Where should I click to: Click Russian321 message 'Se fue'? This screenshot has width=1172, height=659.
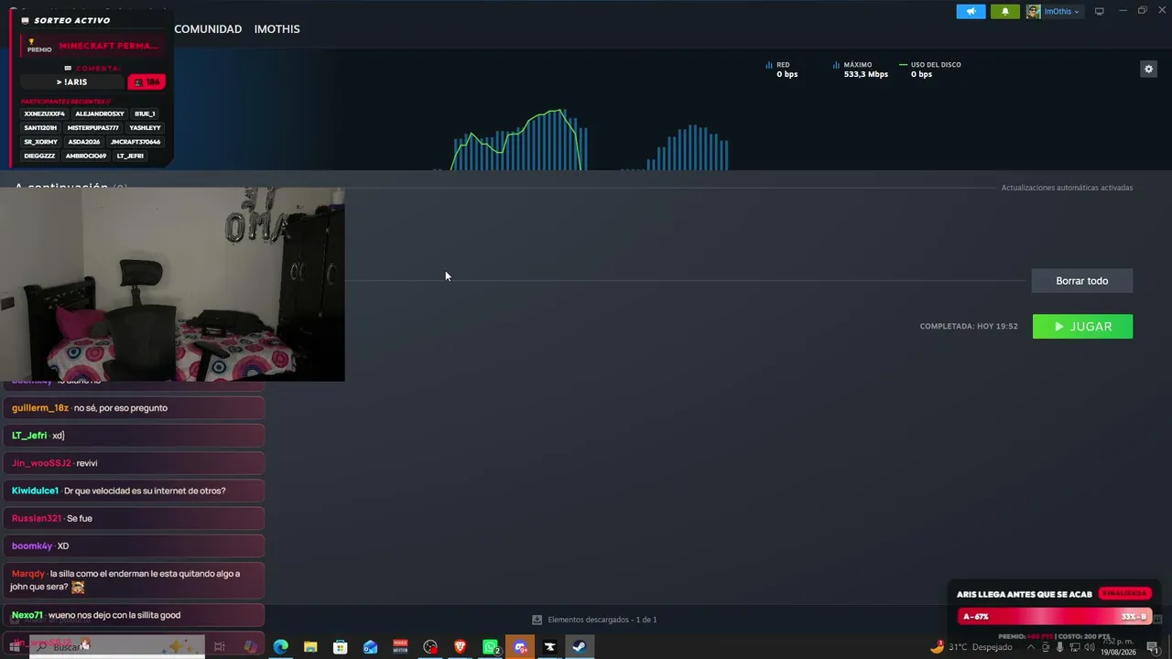(x=134, y=518)
